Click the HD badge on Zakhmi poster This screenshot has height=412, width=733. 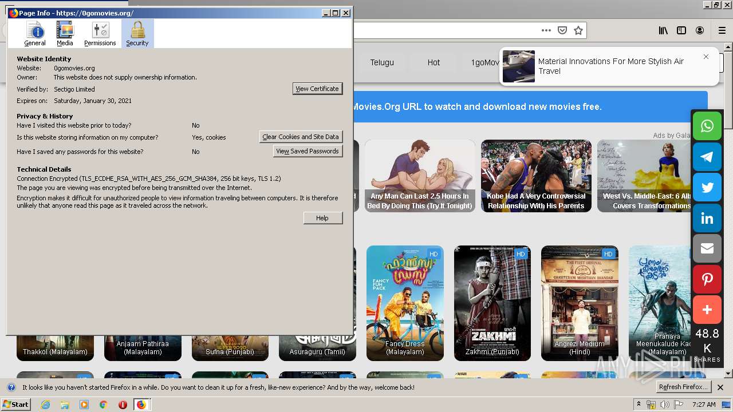(x=521, y=254)
